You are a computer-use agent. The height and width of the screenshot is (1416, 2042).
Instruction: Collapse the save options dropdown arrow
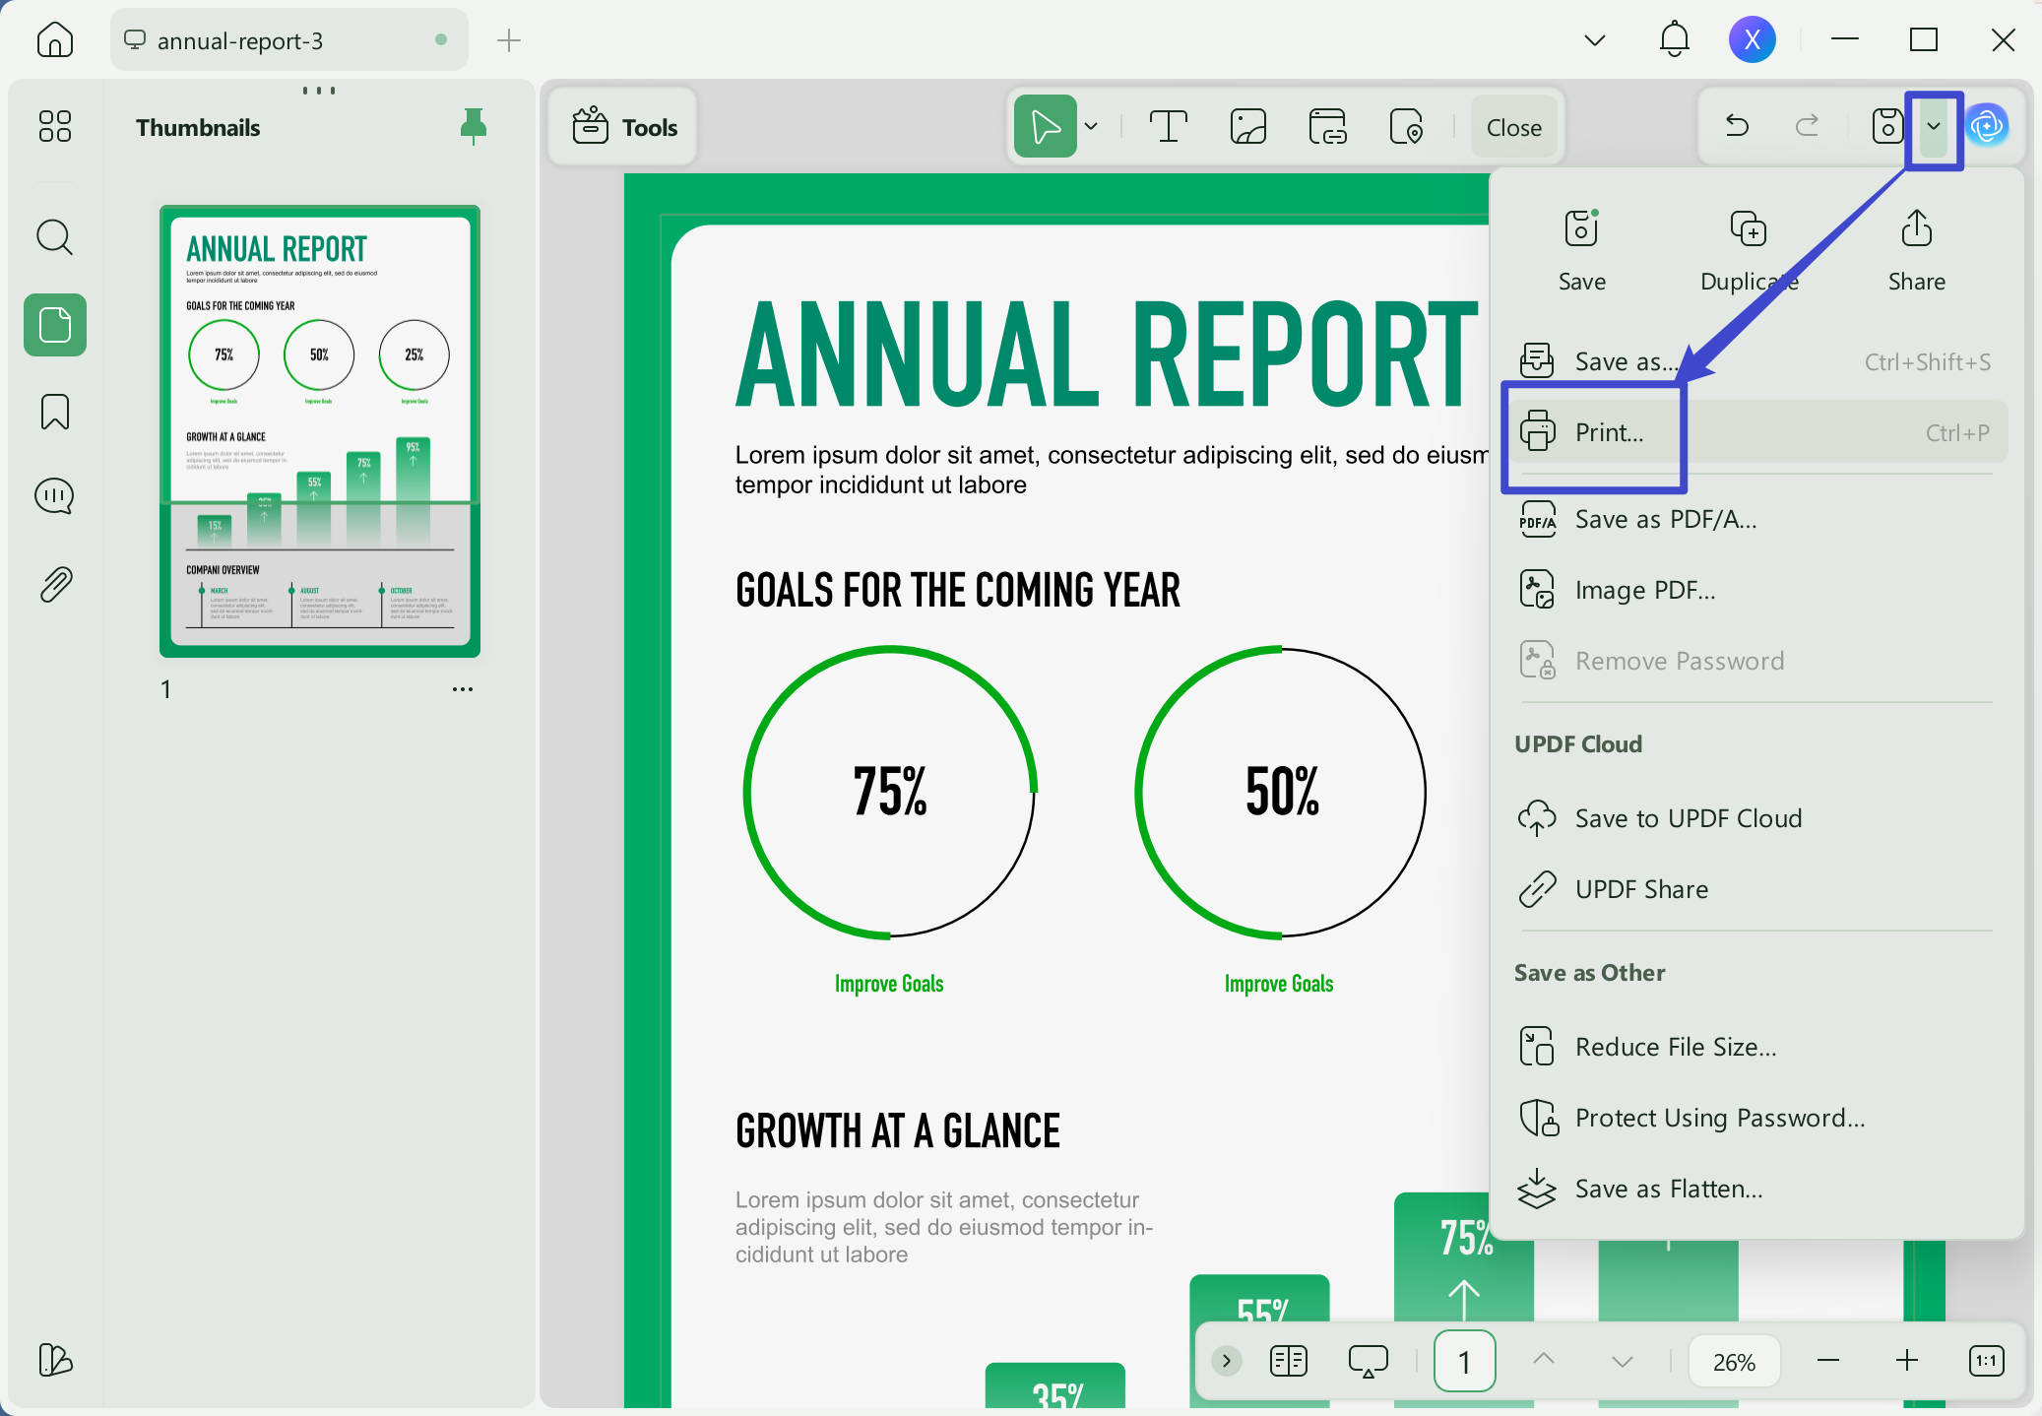pyautogui.click(x=1934, y=126)
